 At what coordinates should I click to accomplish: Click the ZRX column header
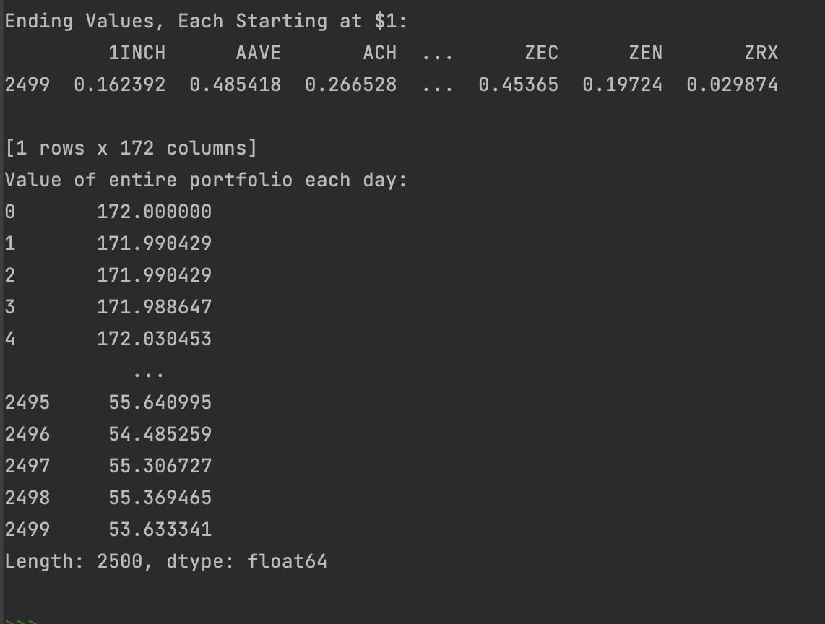[761, 53]
